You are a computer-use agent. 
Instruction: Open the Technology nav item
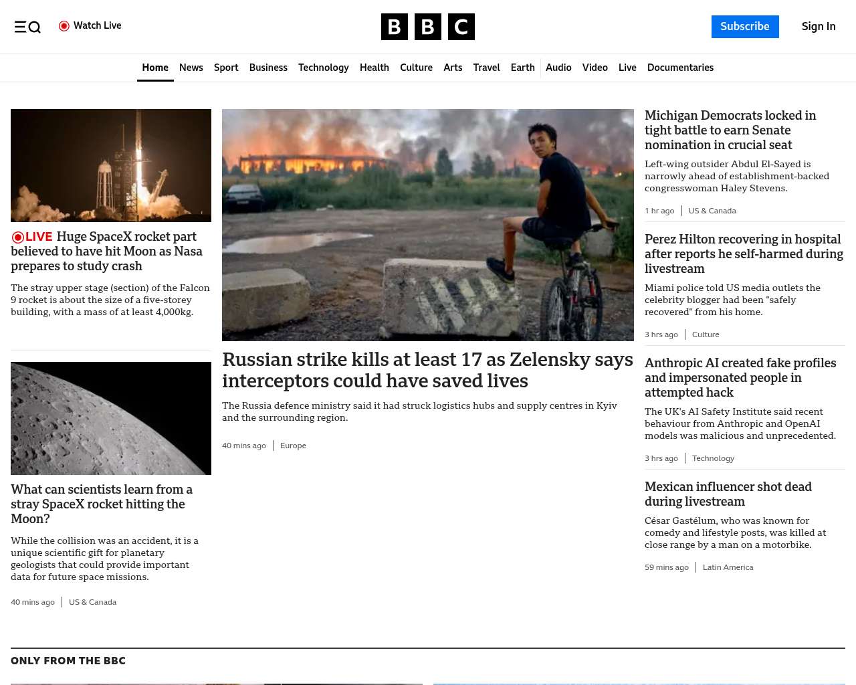[x=324, y=68]
